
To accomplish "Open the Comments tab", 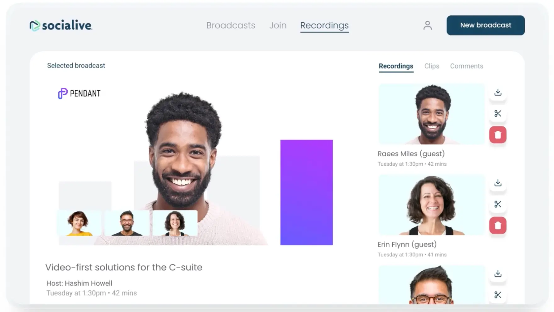I will (467, 66).
